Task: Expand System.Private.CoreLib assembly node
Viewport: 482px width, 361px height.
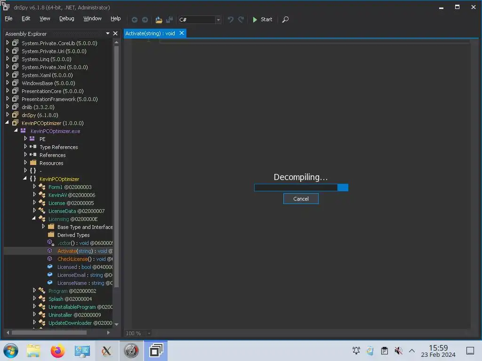Action: (8, 43)
